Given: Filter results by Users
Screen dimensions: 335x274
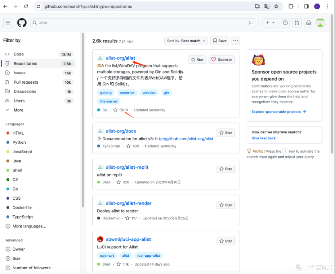Looking at the screenshot, I should pyautogui.click(x=39, y=101).
